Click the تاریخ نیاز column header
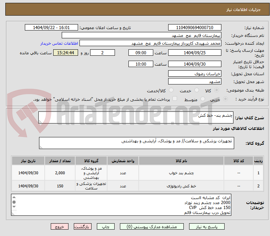The height and width of the screenshot is (236, 270). pyautogui.click(x=28, y=161)
